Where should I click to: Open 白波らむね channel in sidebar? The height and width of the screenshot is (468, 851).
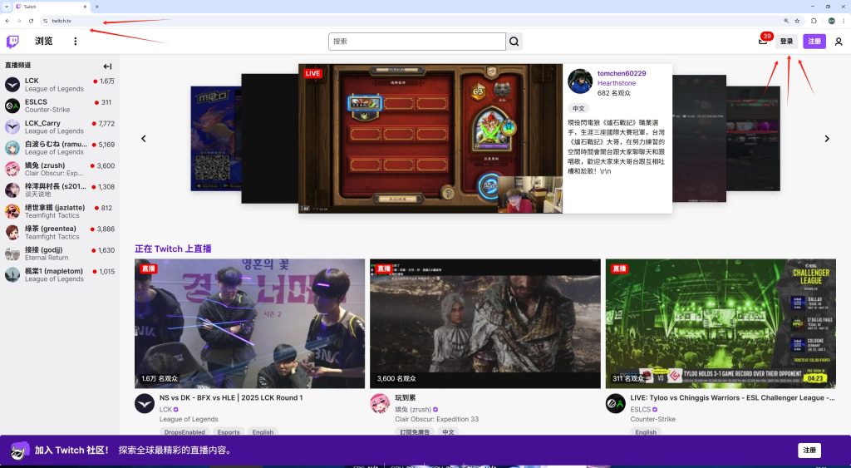click(60, 148)
